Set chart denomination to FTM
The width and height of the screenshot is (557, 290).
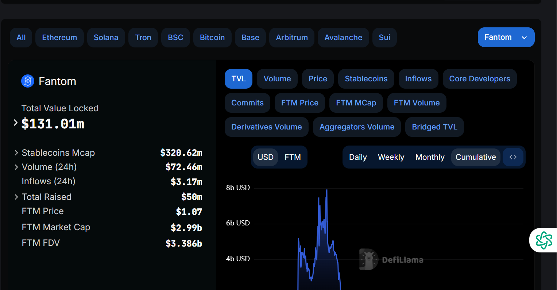(293, 157)
